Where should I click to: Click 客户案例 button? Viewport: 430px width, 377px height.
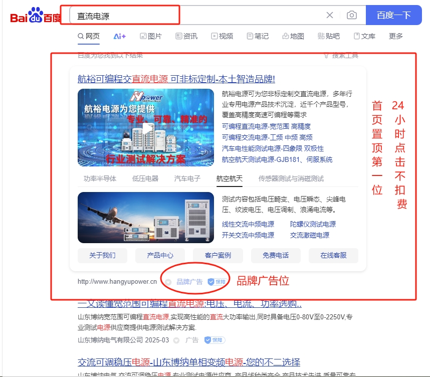click(218, 256)
